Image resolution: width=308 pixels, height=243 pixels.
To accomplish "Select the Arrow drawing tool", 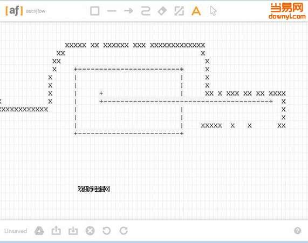I will coord(129,11).
